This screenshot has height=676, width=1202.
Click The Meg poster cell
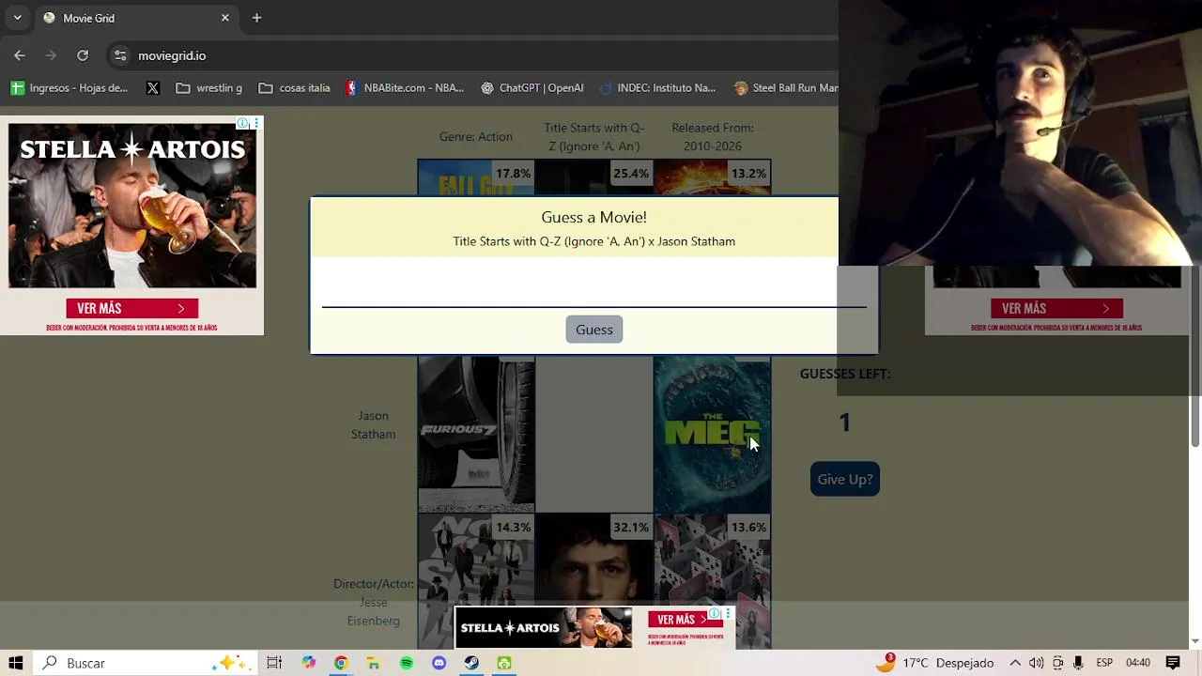point(712,434)
